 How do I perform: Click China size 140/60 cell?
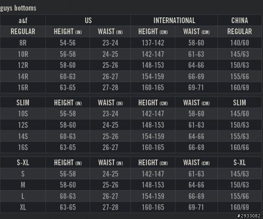(x=239, y=43)
